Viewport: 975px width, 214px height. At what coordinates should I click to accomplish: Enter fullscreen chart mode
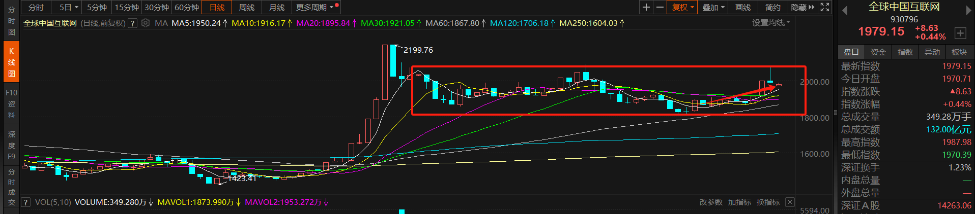pyautogui.click(x=825, y=7)
